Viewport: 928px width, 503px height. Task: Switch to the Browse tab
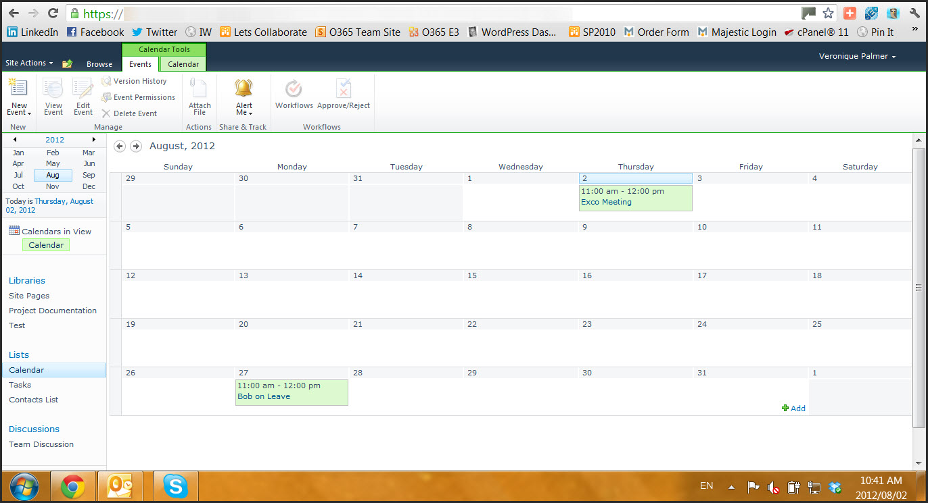[99, 64]
